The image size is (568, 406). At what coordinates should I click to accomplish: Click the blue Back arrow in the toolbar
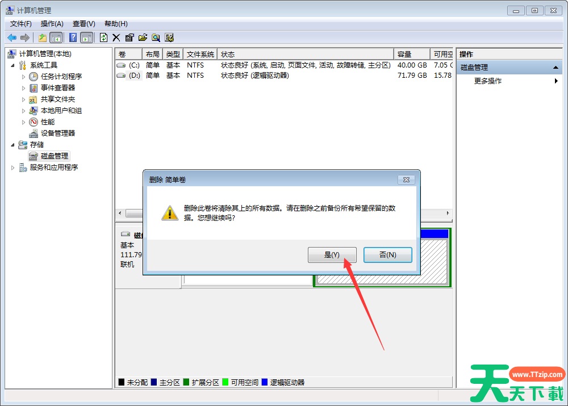tap(12, 37)
